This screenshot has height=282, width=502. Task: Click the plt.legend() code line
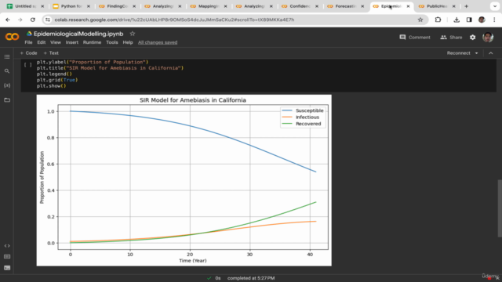coord(54,74)
